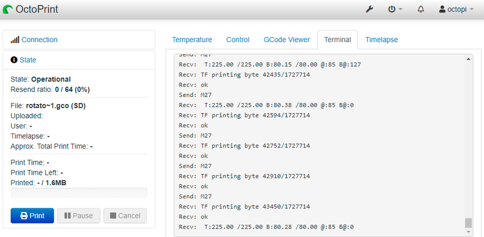The height and width of the screenshot is (237, 484).
Task: Click the Cancel button
Action: pyautogui.click(x=125, y=216)
